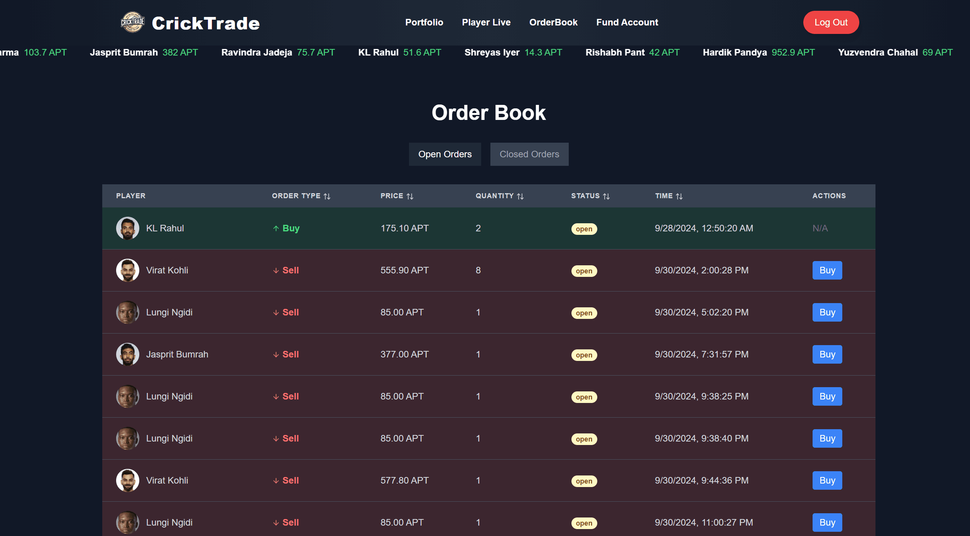Click KL Rahul name in table row

(x=165, y=228)
